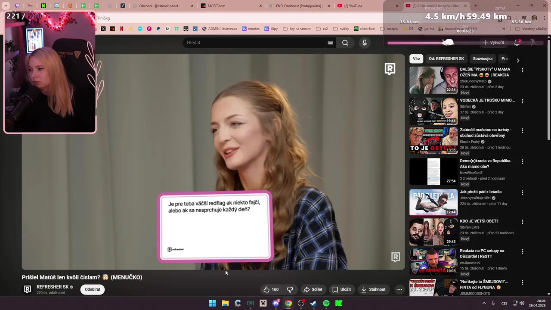Open thumbnail of Demo(n)kracia vs Republika
The height and width of the screenshot is (310, 551).
click(x=433, y=171)
